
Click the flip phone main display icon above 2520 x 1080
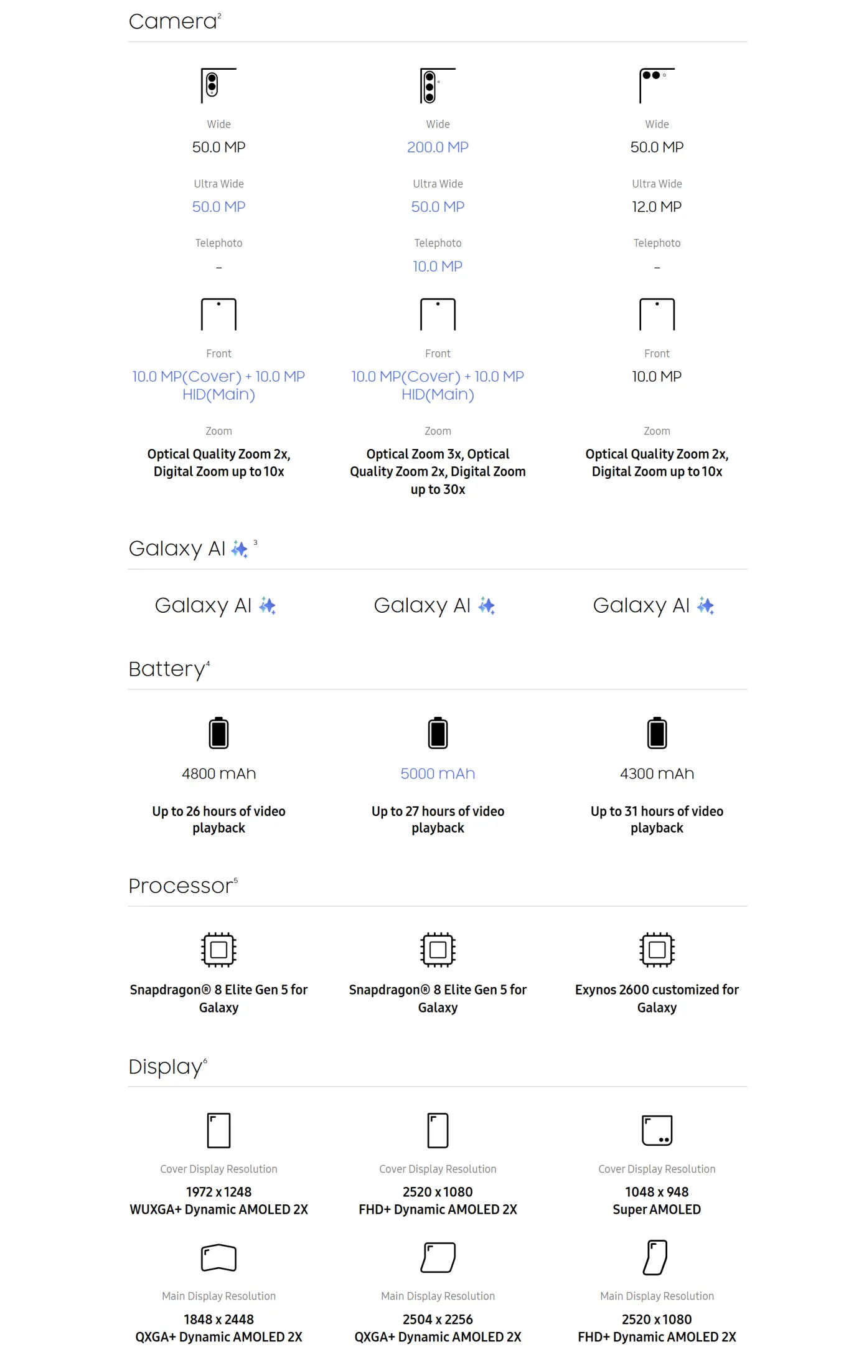(656, 1257)
